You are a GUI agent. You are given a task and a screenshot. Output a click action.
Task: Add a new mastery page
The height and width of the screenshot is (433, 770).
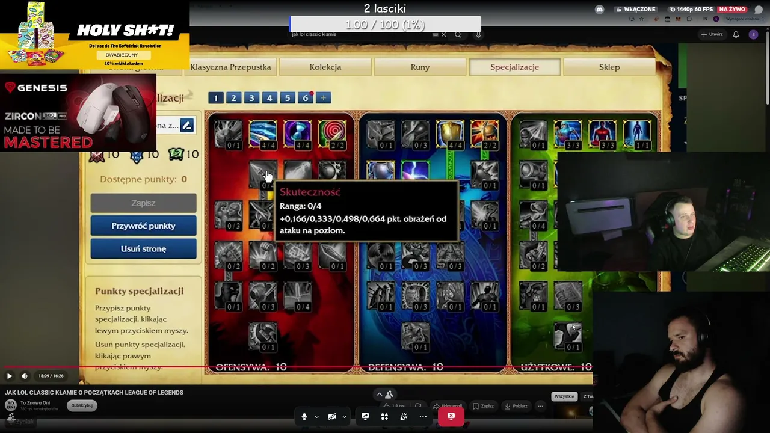click(323, 98)
